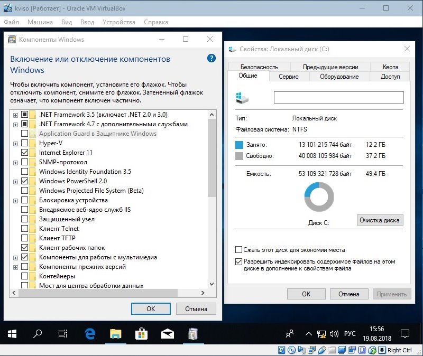Open the Windows Start menu
Viewport: 423px width, 356px height.
(12, 334)
